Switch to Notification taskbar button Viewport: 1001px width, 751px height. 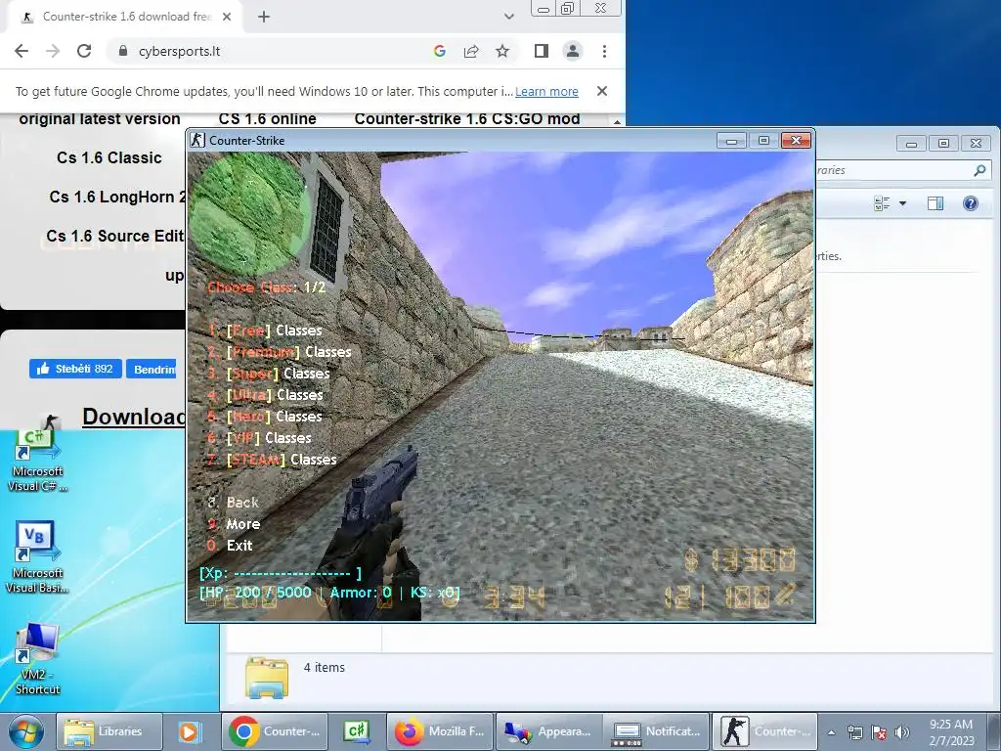point(657,731)
